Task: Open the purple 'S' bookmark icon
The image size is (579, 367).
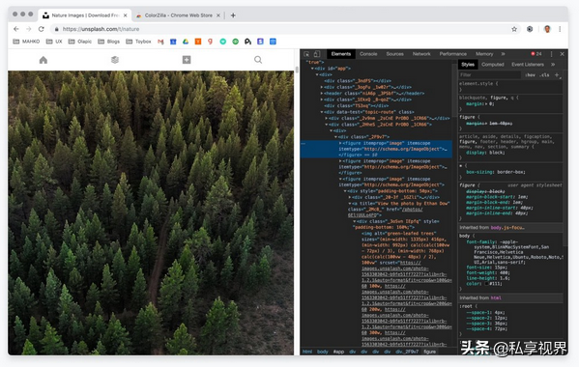Action: coord(260,42)
